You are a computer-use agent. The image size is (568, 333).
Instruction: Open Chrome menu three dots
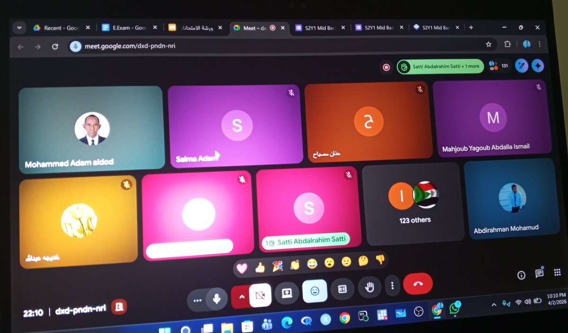pos(540,44)
